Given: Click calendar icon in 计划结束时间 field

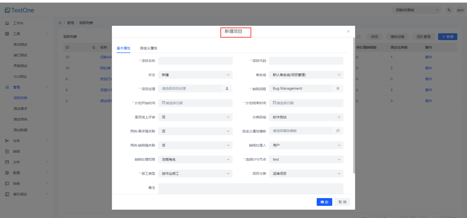Looking at the screenshot, I should click(x=274, y=103).
